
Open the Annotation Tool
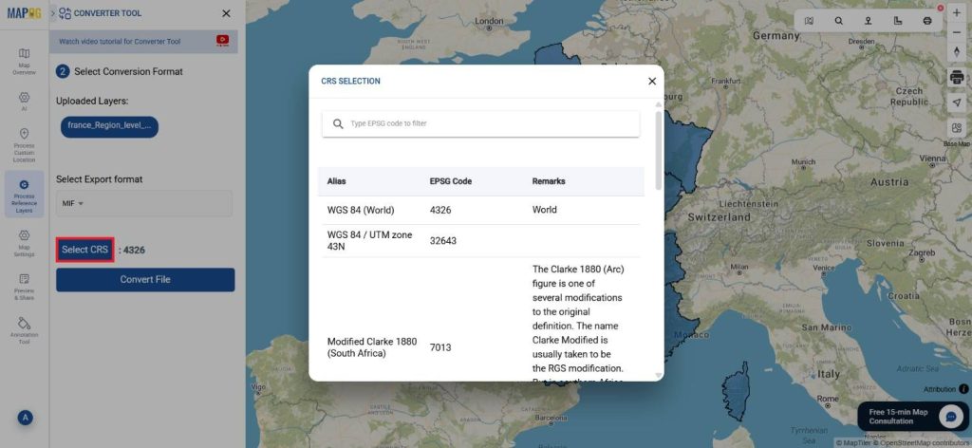[24, 328]
